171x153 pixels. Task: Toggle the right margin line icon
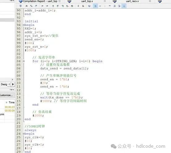point(105,6)
